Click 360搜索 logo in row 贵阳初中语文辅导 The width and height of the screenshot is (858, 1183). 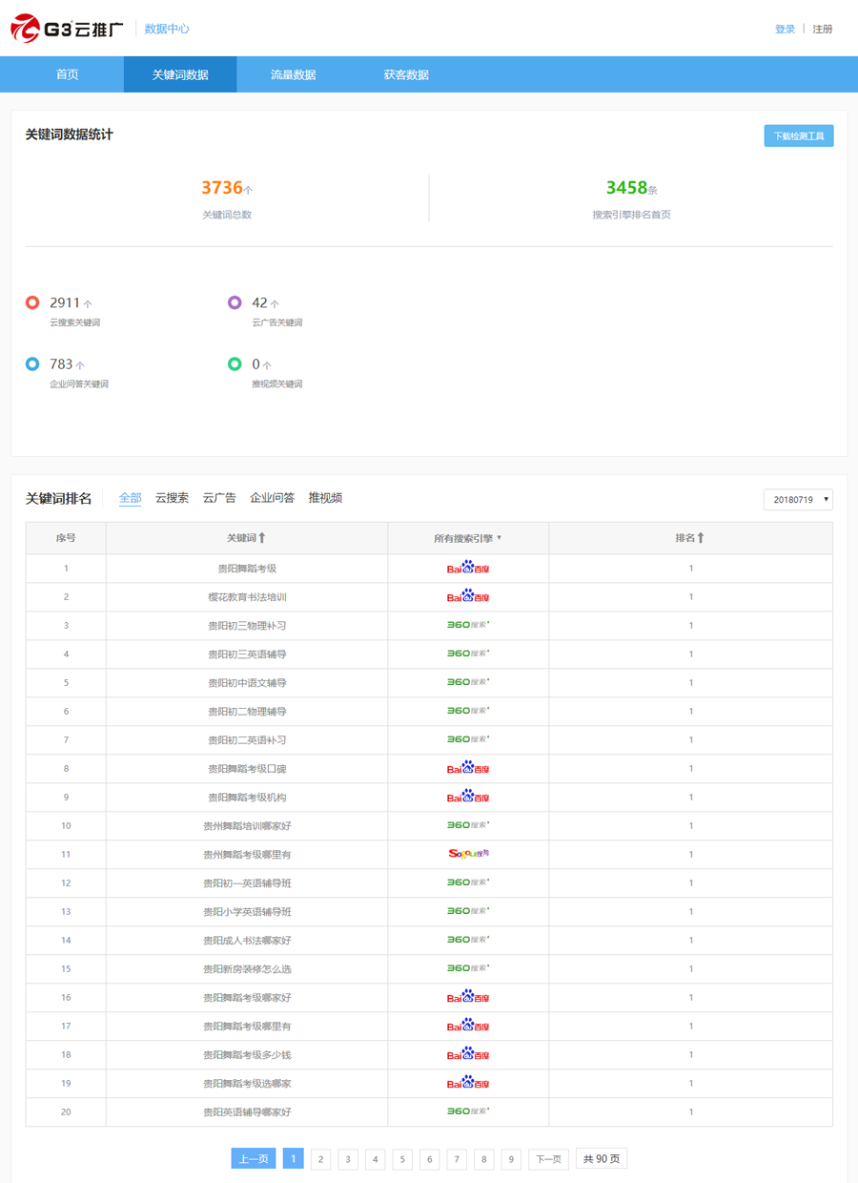(x=468, y=682)
